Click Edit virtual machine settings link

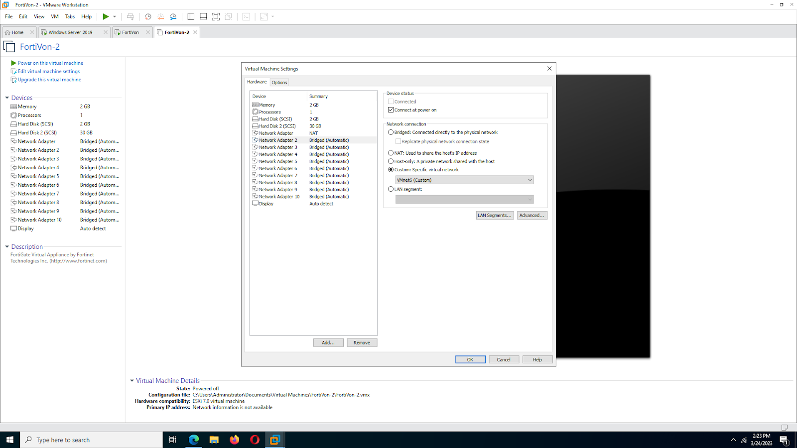pyautogui.click(x=49, y=72)
